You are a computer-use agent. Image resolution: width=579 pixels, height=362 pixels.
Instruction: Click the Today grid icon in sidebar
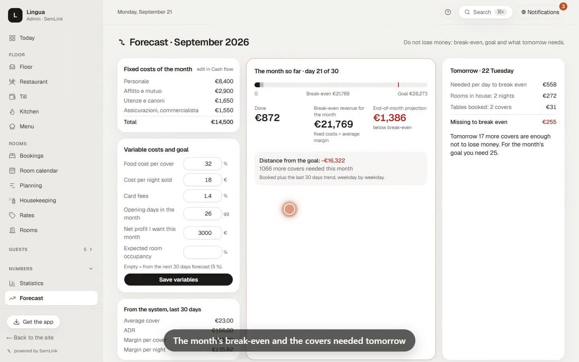click(x=12, y=38)
